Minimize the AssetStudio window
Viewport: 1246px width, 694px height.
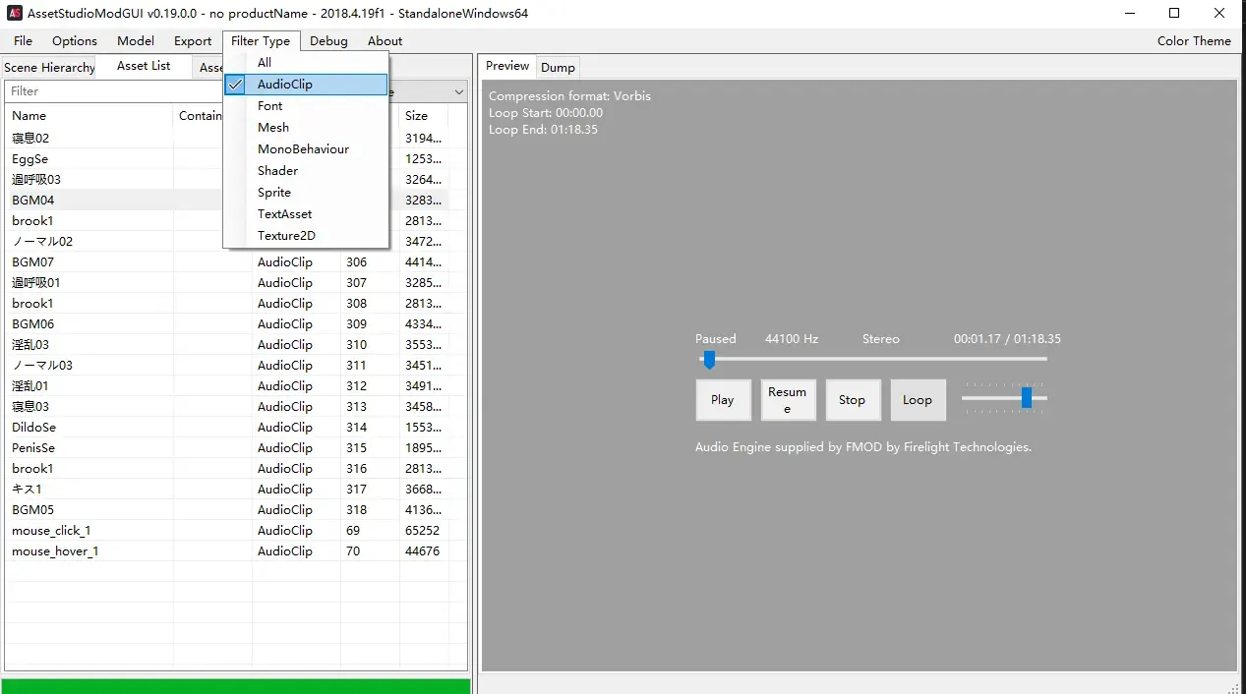[x=1129, y=13]
